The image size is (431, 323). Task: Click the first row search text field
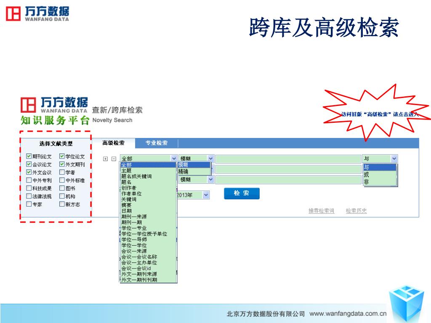(x=288, y=159)
